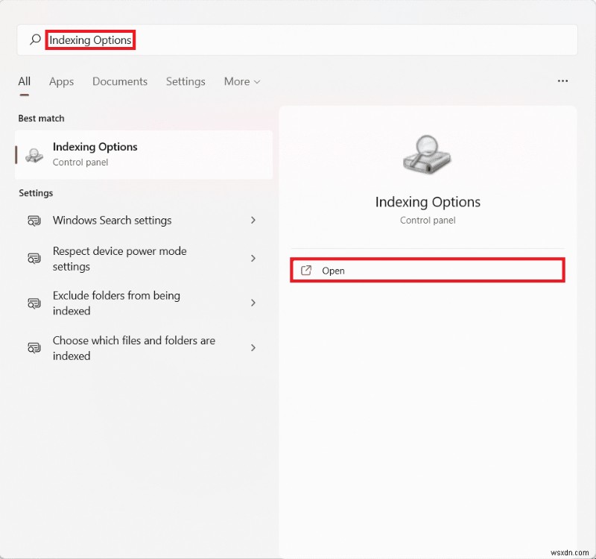
Task: Expand Windows Search settings chevron
Action: [254, 221]
